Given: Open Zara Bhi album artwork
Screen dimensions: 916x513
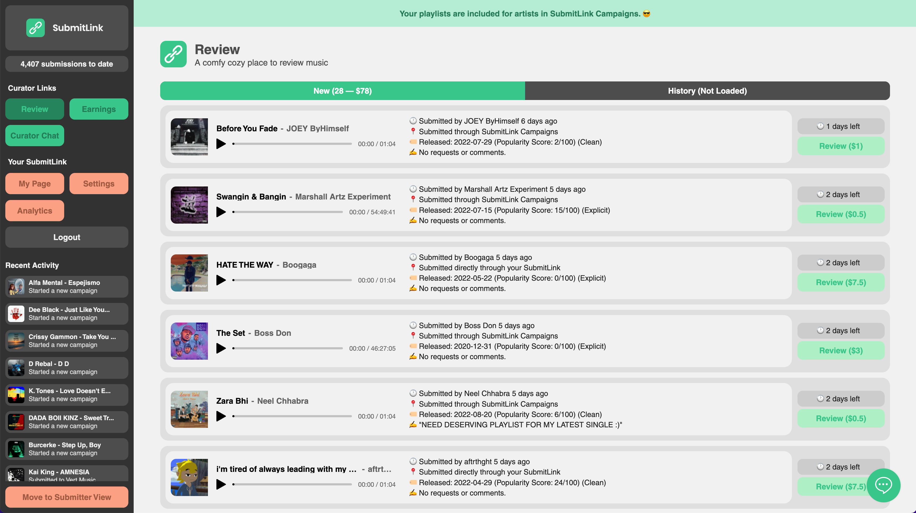Looking at the screenshot, I should tap(189, 409).
